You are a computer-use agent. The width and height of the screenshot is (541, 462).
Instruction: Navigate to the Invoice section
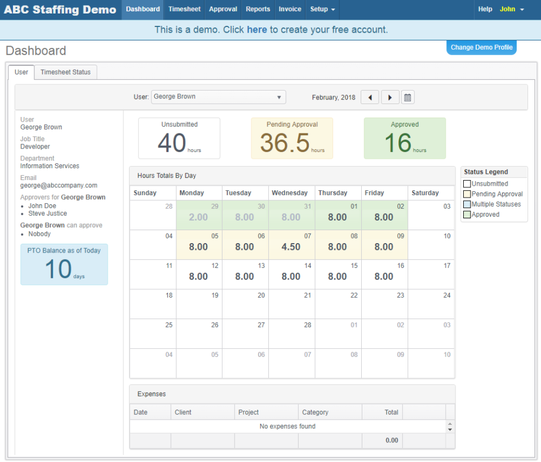(x=290, y=9)
